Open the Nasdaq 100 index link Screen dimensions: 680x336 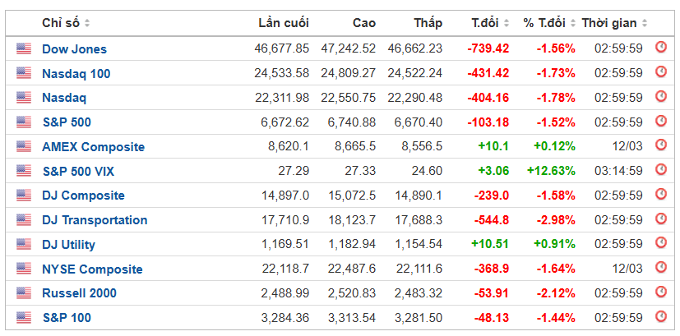(x=76, y=73)
